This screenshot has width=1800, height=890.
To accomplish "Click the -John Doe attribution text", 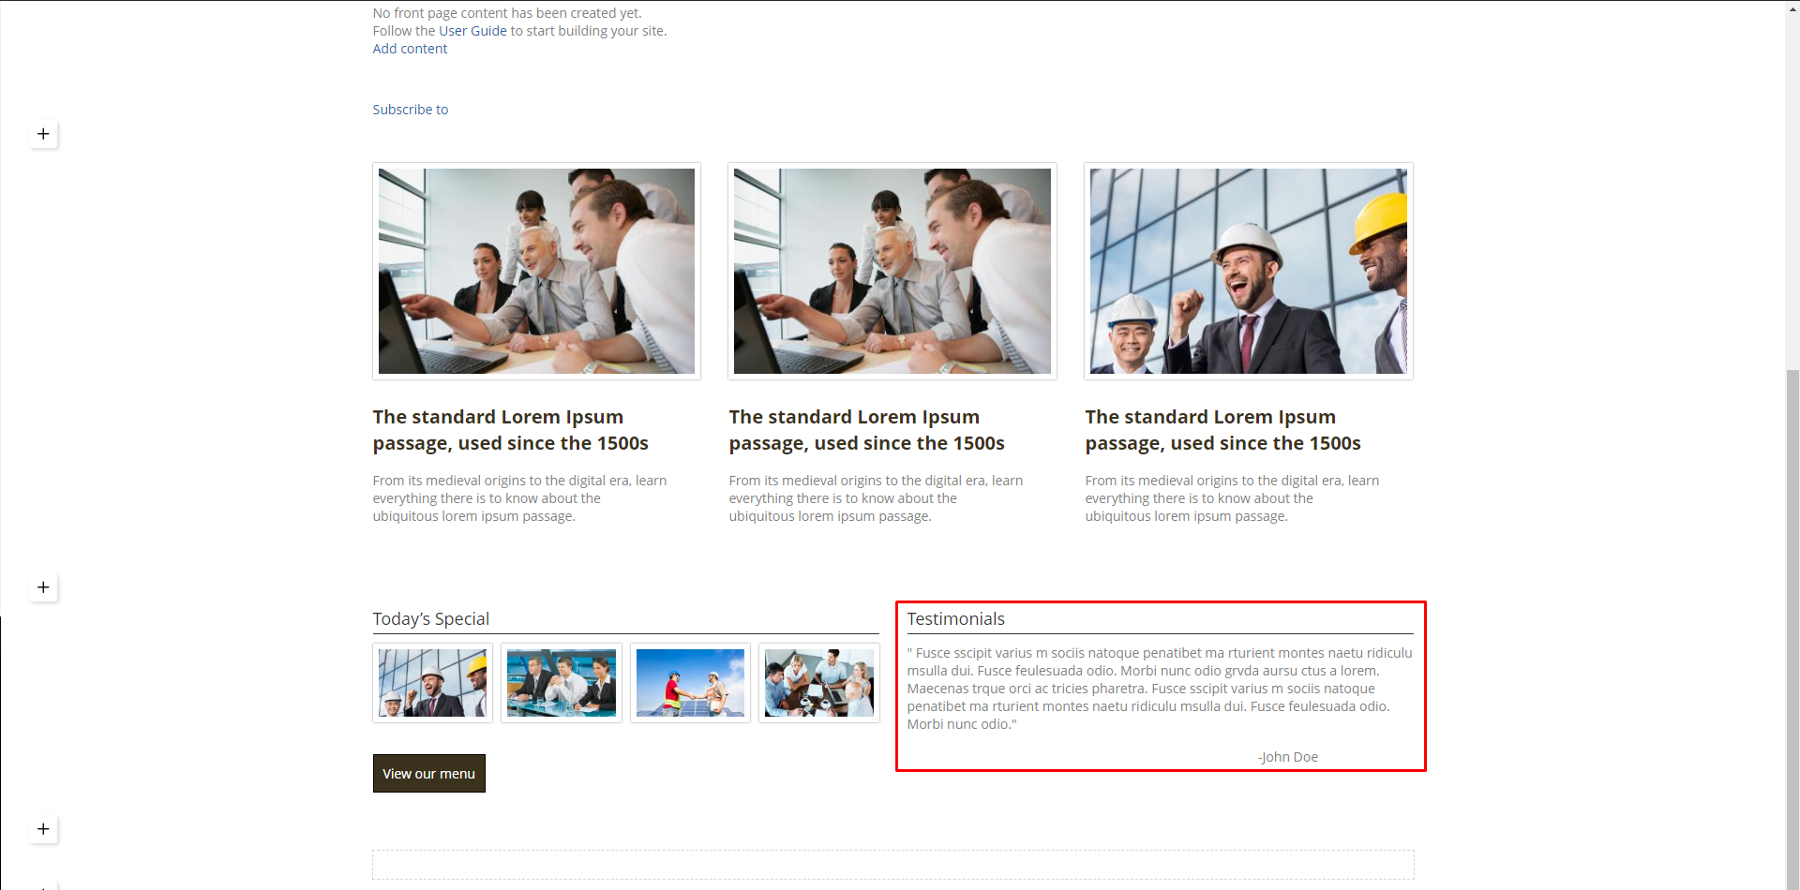I will 1288,757.
